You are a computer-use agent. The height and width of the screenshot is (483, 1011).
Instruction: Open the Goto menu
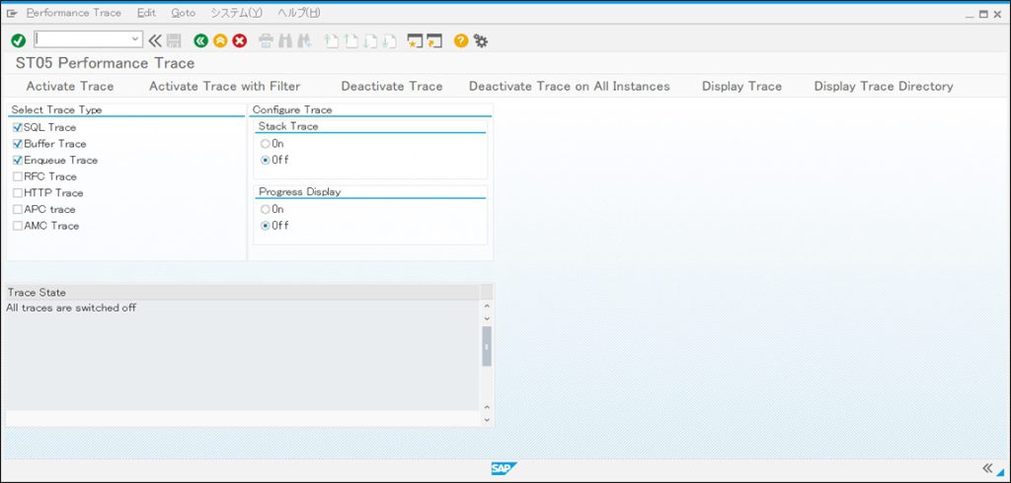183,13
